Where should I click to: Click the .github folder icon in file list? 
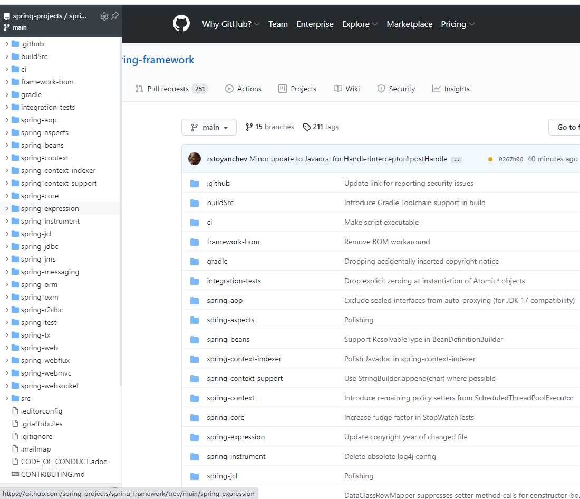point(195,184)
